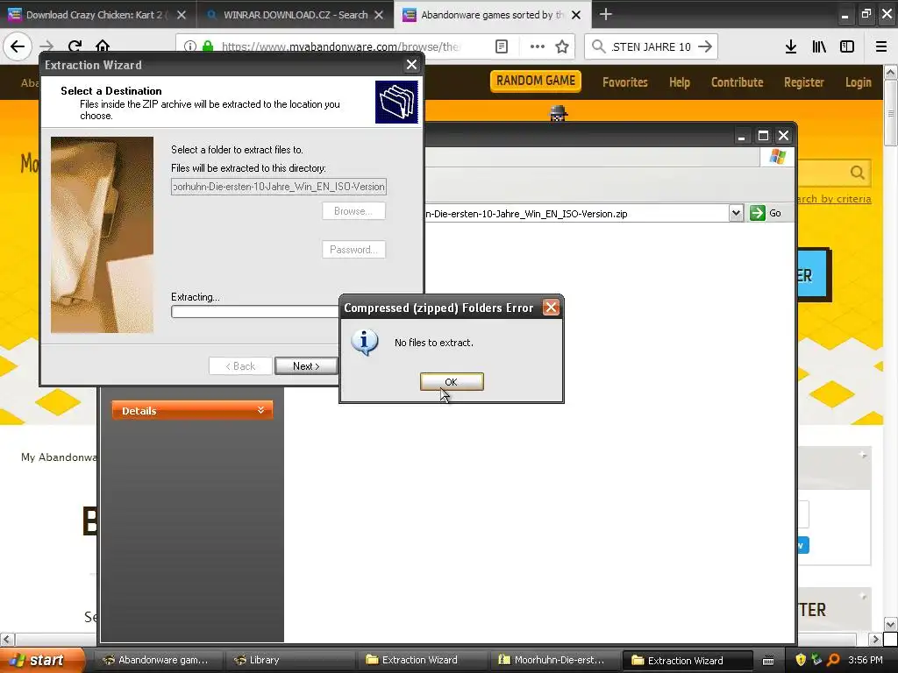Click the Windows flag logo in Explorer
The height and width of the screenshot is (673, 898).
pyautogui.click(x=777, y=156)
